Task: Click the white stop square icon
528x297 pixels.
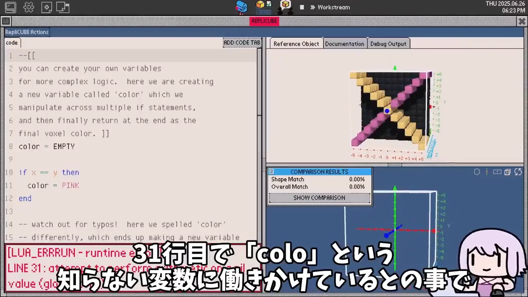Action: 302,7
